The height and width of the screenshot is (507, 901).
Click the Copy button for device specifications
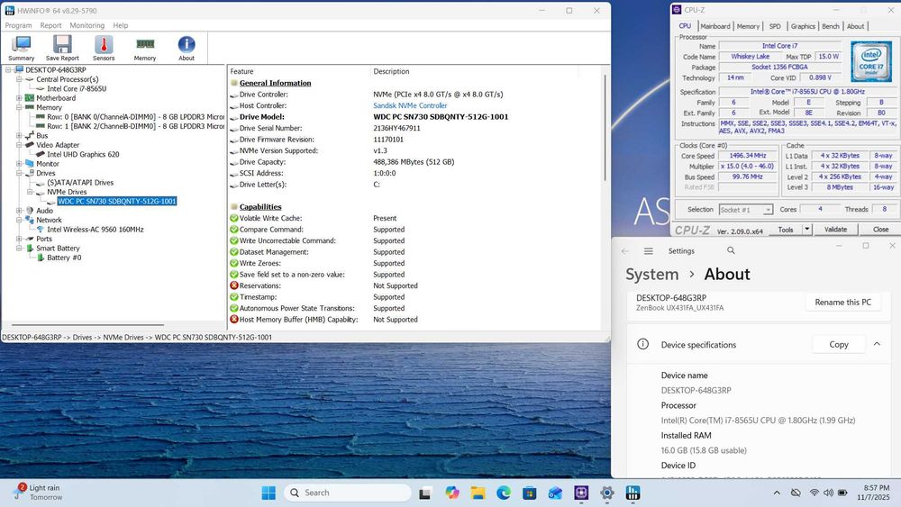(x=838, y=344)
